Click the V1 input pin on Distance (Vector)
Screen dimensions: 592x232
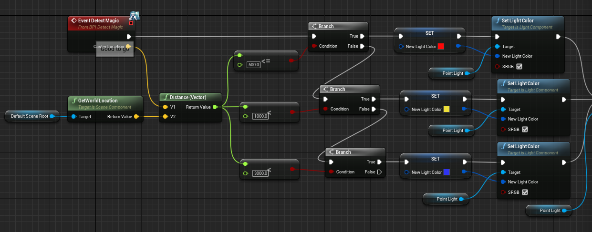pos(165,107)
